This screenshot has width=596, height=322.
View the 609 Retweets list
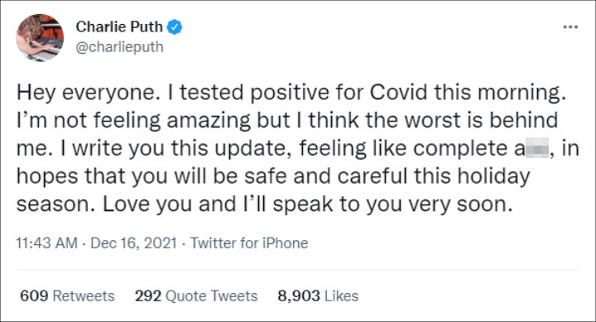point(67,296)
